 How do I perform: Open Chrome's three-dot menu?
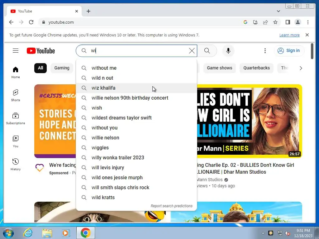[x=308, y=22]
